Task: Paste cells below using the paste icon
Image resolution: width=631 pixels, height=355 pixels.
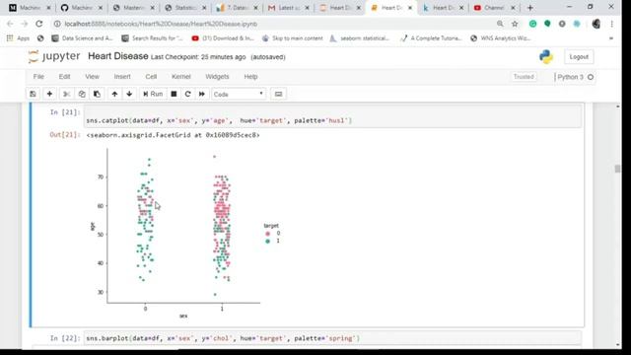Action: 97,94
